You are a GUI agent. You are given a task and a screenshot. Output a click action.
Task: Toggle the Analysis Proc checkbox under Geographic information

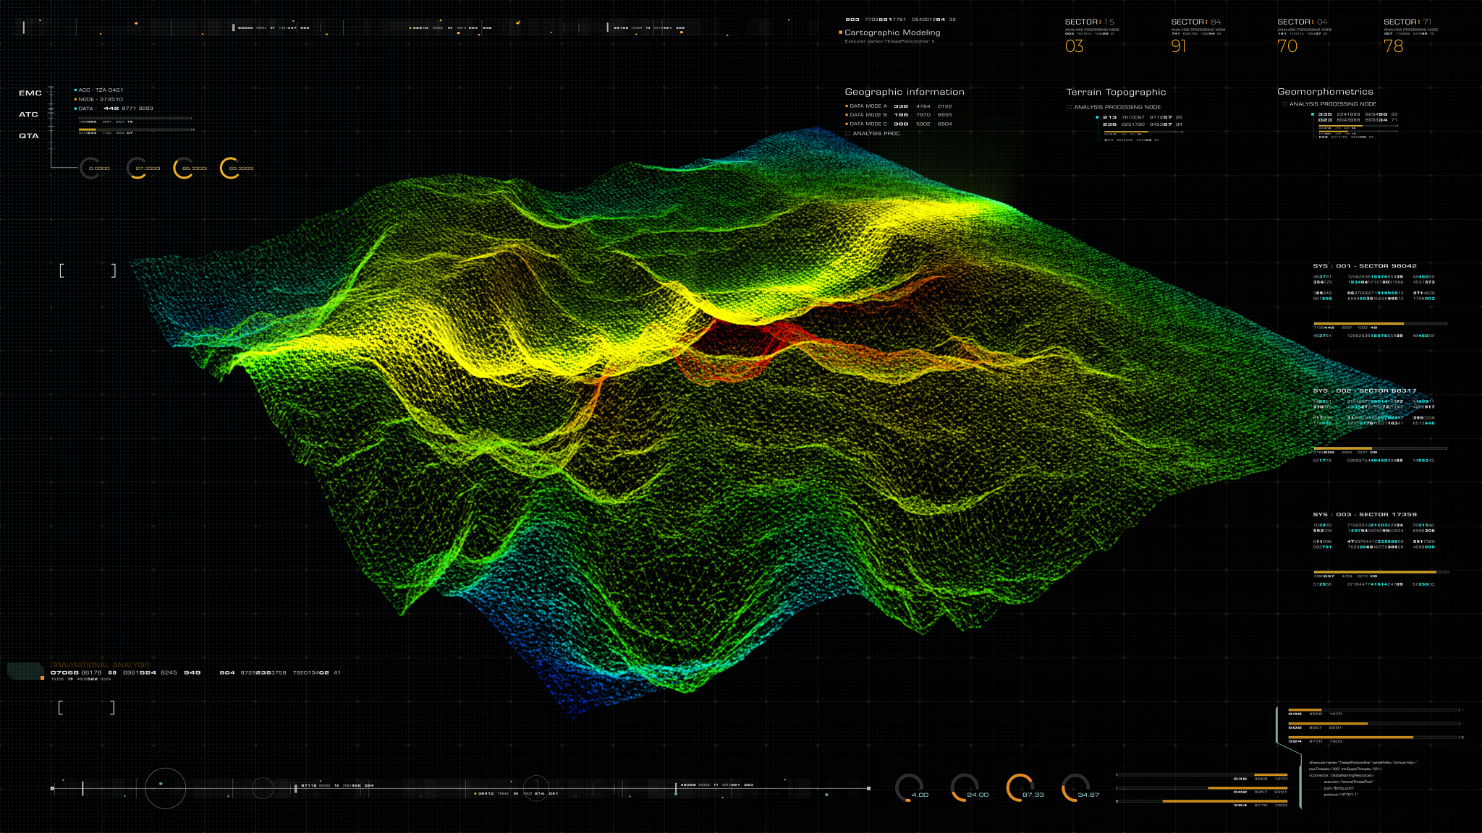[848, 134]
